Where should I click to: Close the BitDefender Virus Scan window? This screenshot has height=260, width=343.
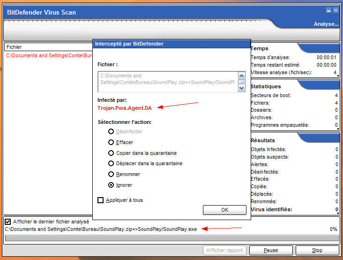tap(336, 10)
